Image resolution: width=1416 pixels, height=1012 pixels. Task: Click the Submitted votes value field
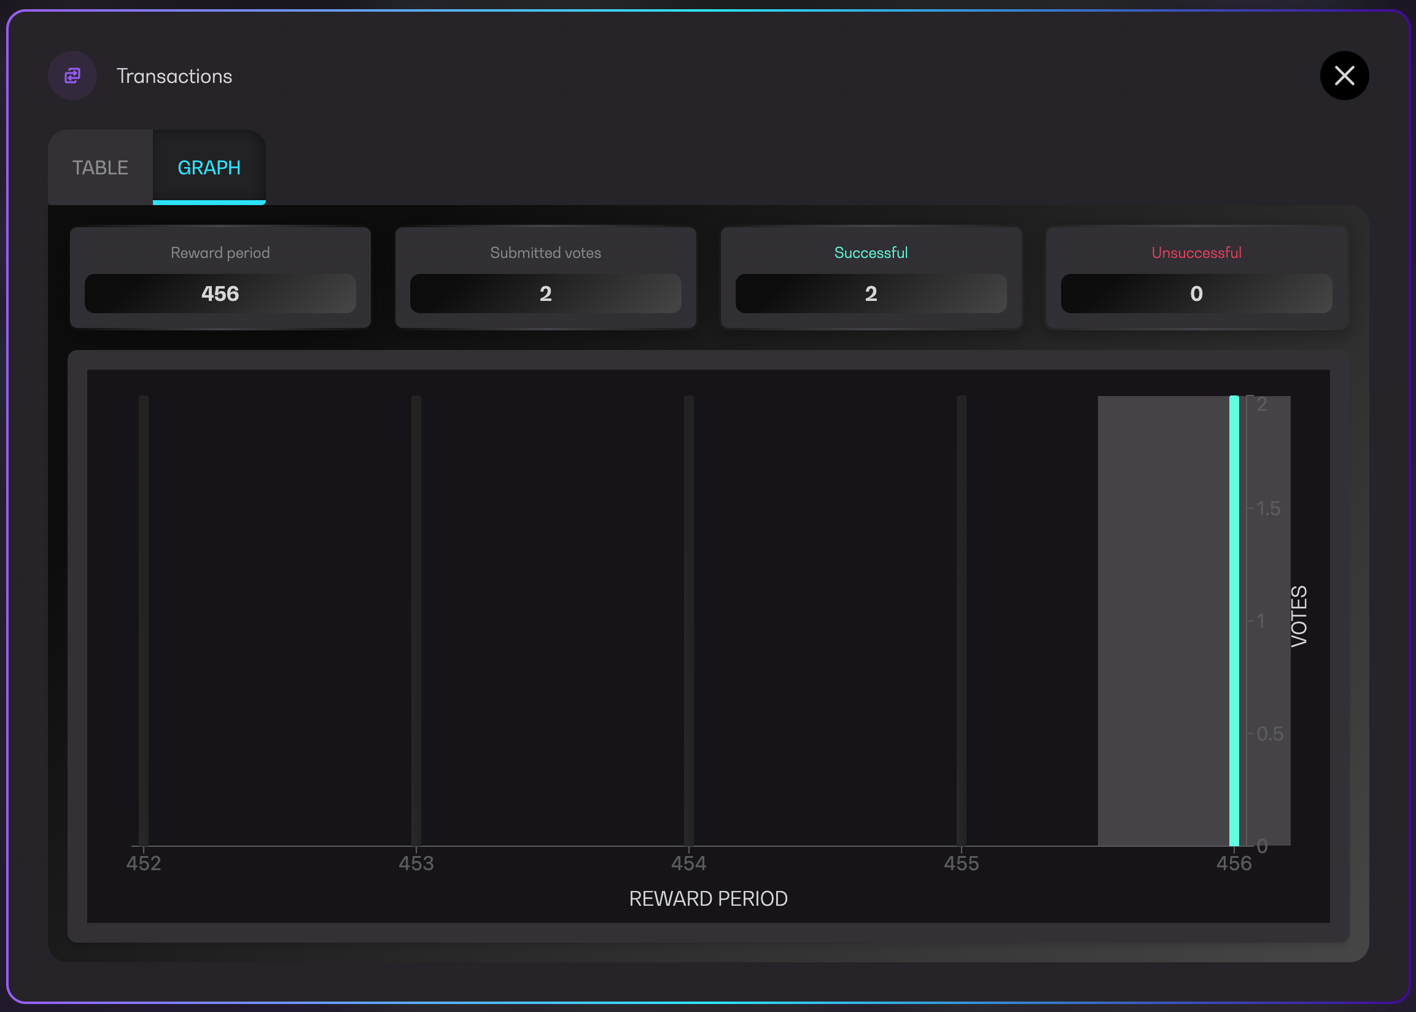click(545, 294)
